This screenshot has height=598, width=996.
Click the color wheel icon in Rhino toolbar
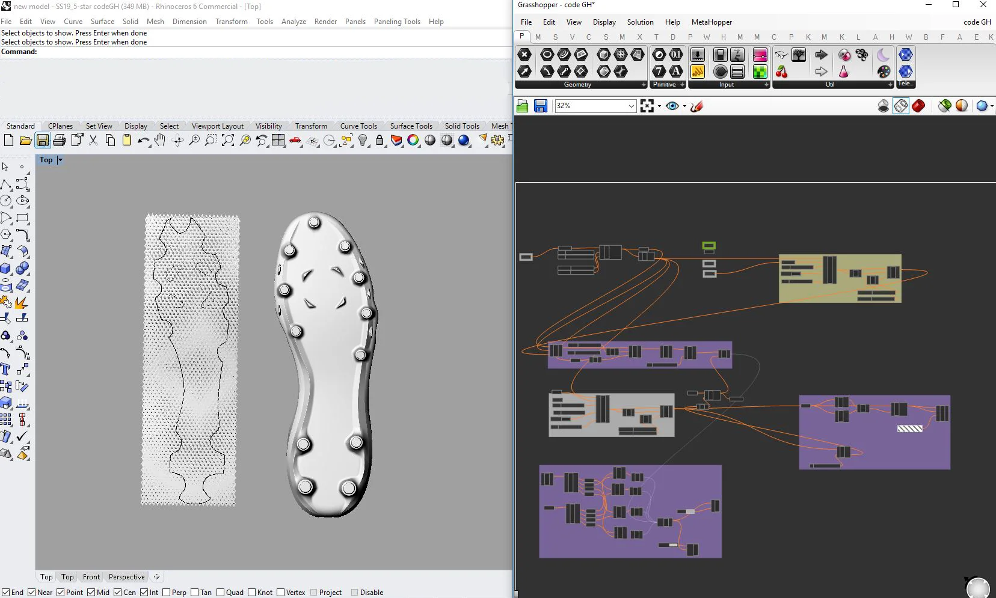pyautogui.click(x=413, y=140)
